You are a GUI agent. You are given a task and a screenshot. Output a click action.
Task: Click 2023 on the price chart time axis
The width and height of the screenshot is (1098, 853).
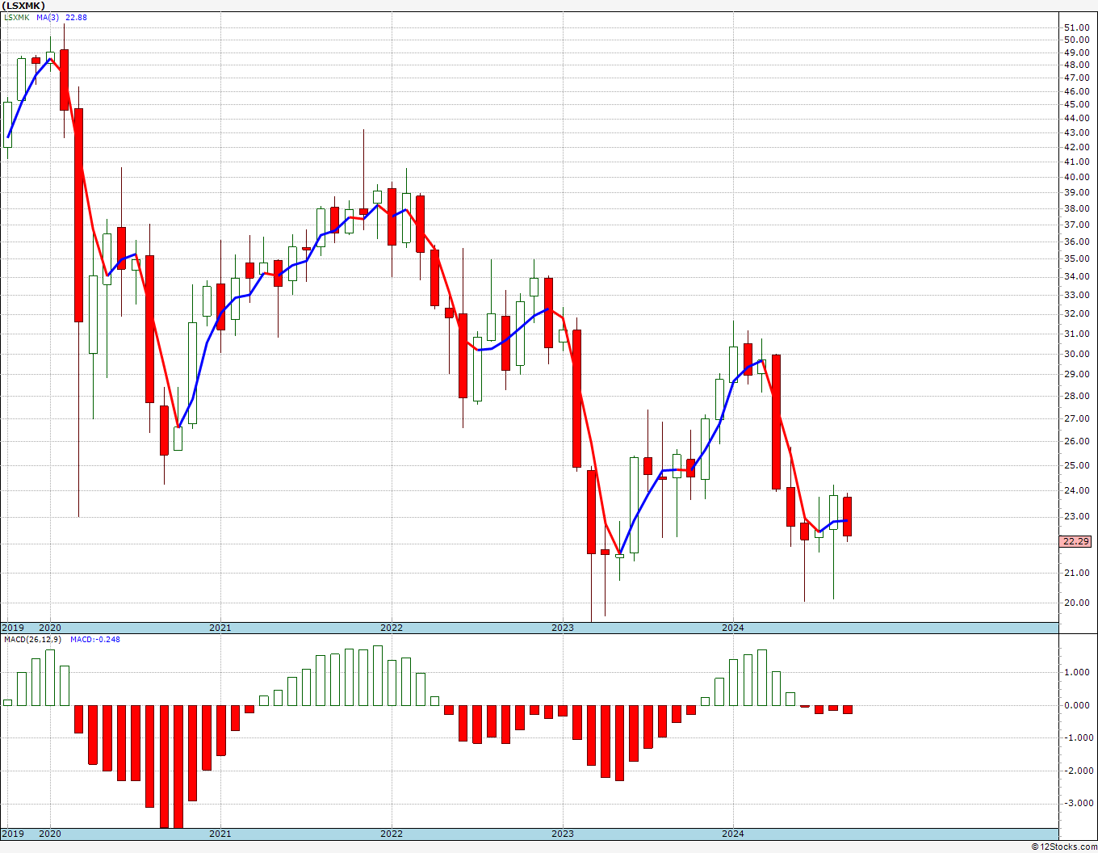pyautogui.click(x=562, y=628)
